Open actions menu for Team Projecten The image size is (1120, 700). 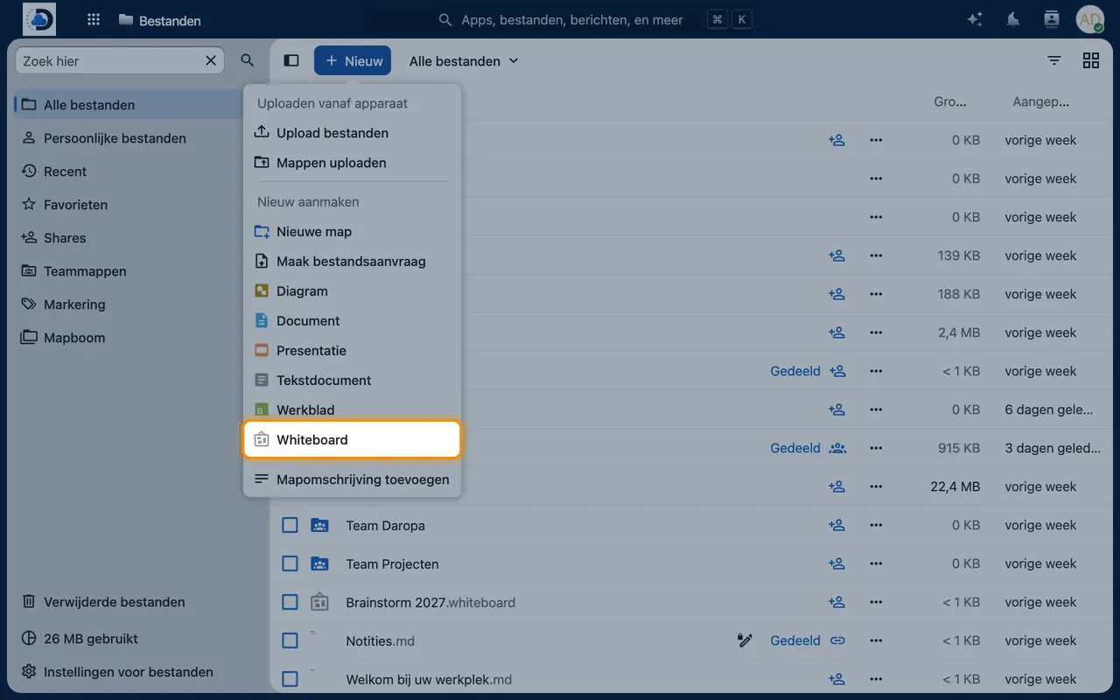click(x=876, y=563)
